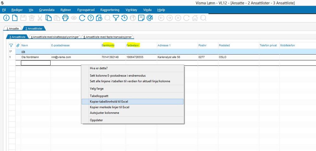
Task: Click the filter funnel in table header
Action: click(x=11, y=45)
